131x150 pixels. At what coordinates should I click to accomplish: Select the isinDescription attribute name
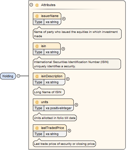(52, 76)
